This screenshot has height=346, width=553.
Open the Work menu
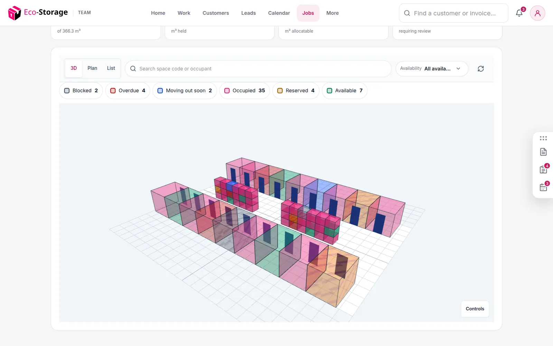tap(184, 13)
